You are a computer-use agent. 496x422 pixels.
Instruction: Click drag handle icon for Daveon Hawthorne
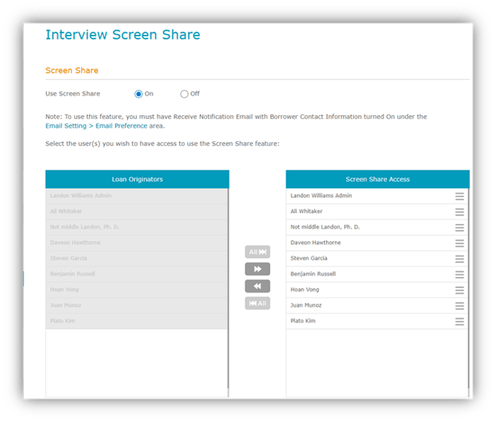tap(459, 244)
